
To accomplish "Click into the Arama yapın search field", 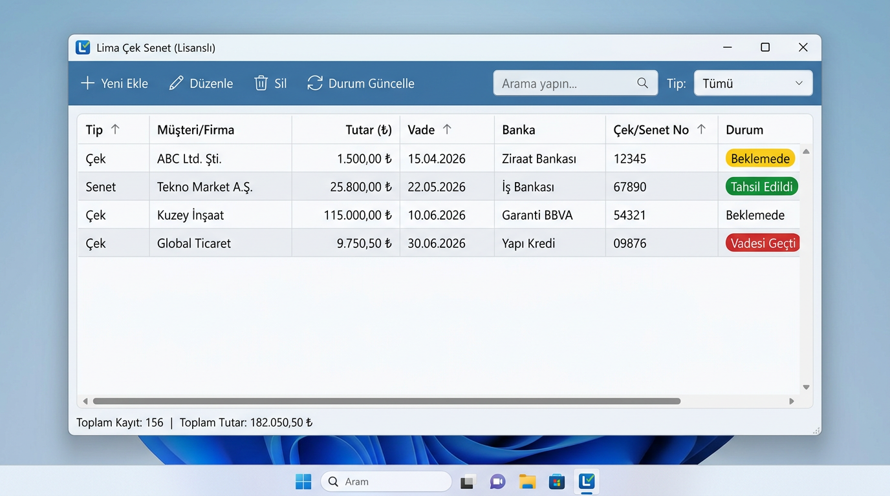I will [576, 83].
